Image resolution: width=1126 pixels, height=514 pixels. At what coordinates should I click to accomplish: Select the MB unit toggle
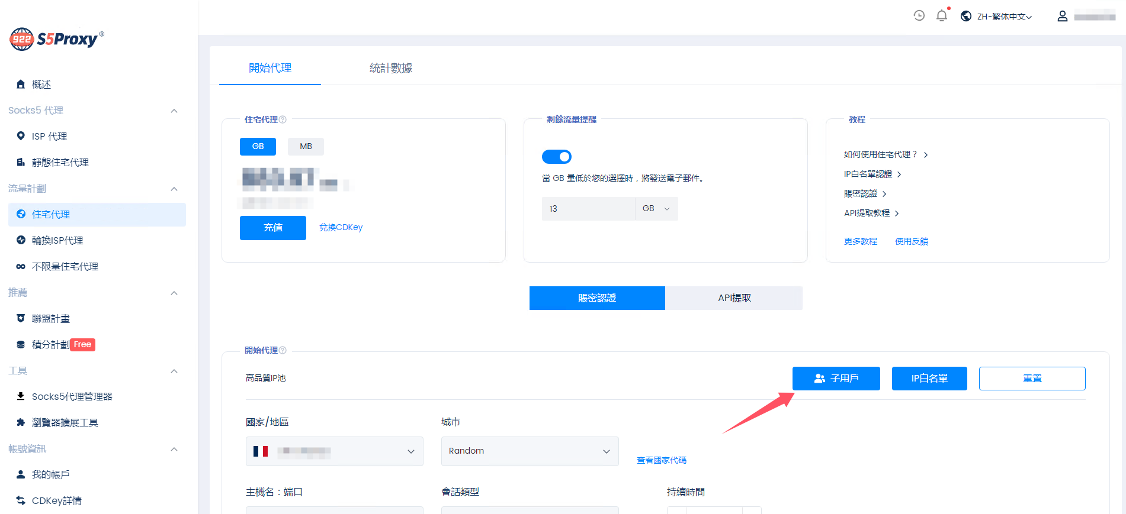306,146
